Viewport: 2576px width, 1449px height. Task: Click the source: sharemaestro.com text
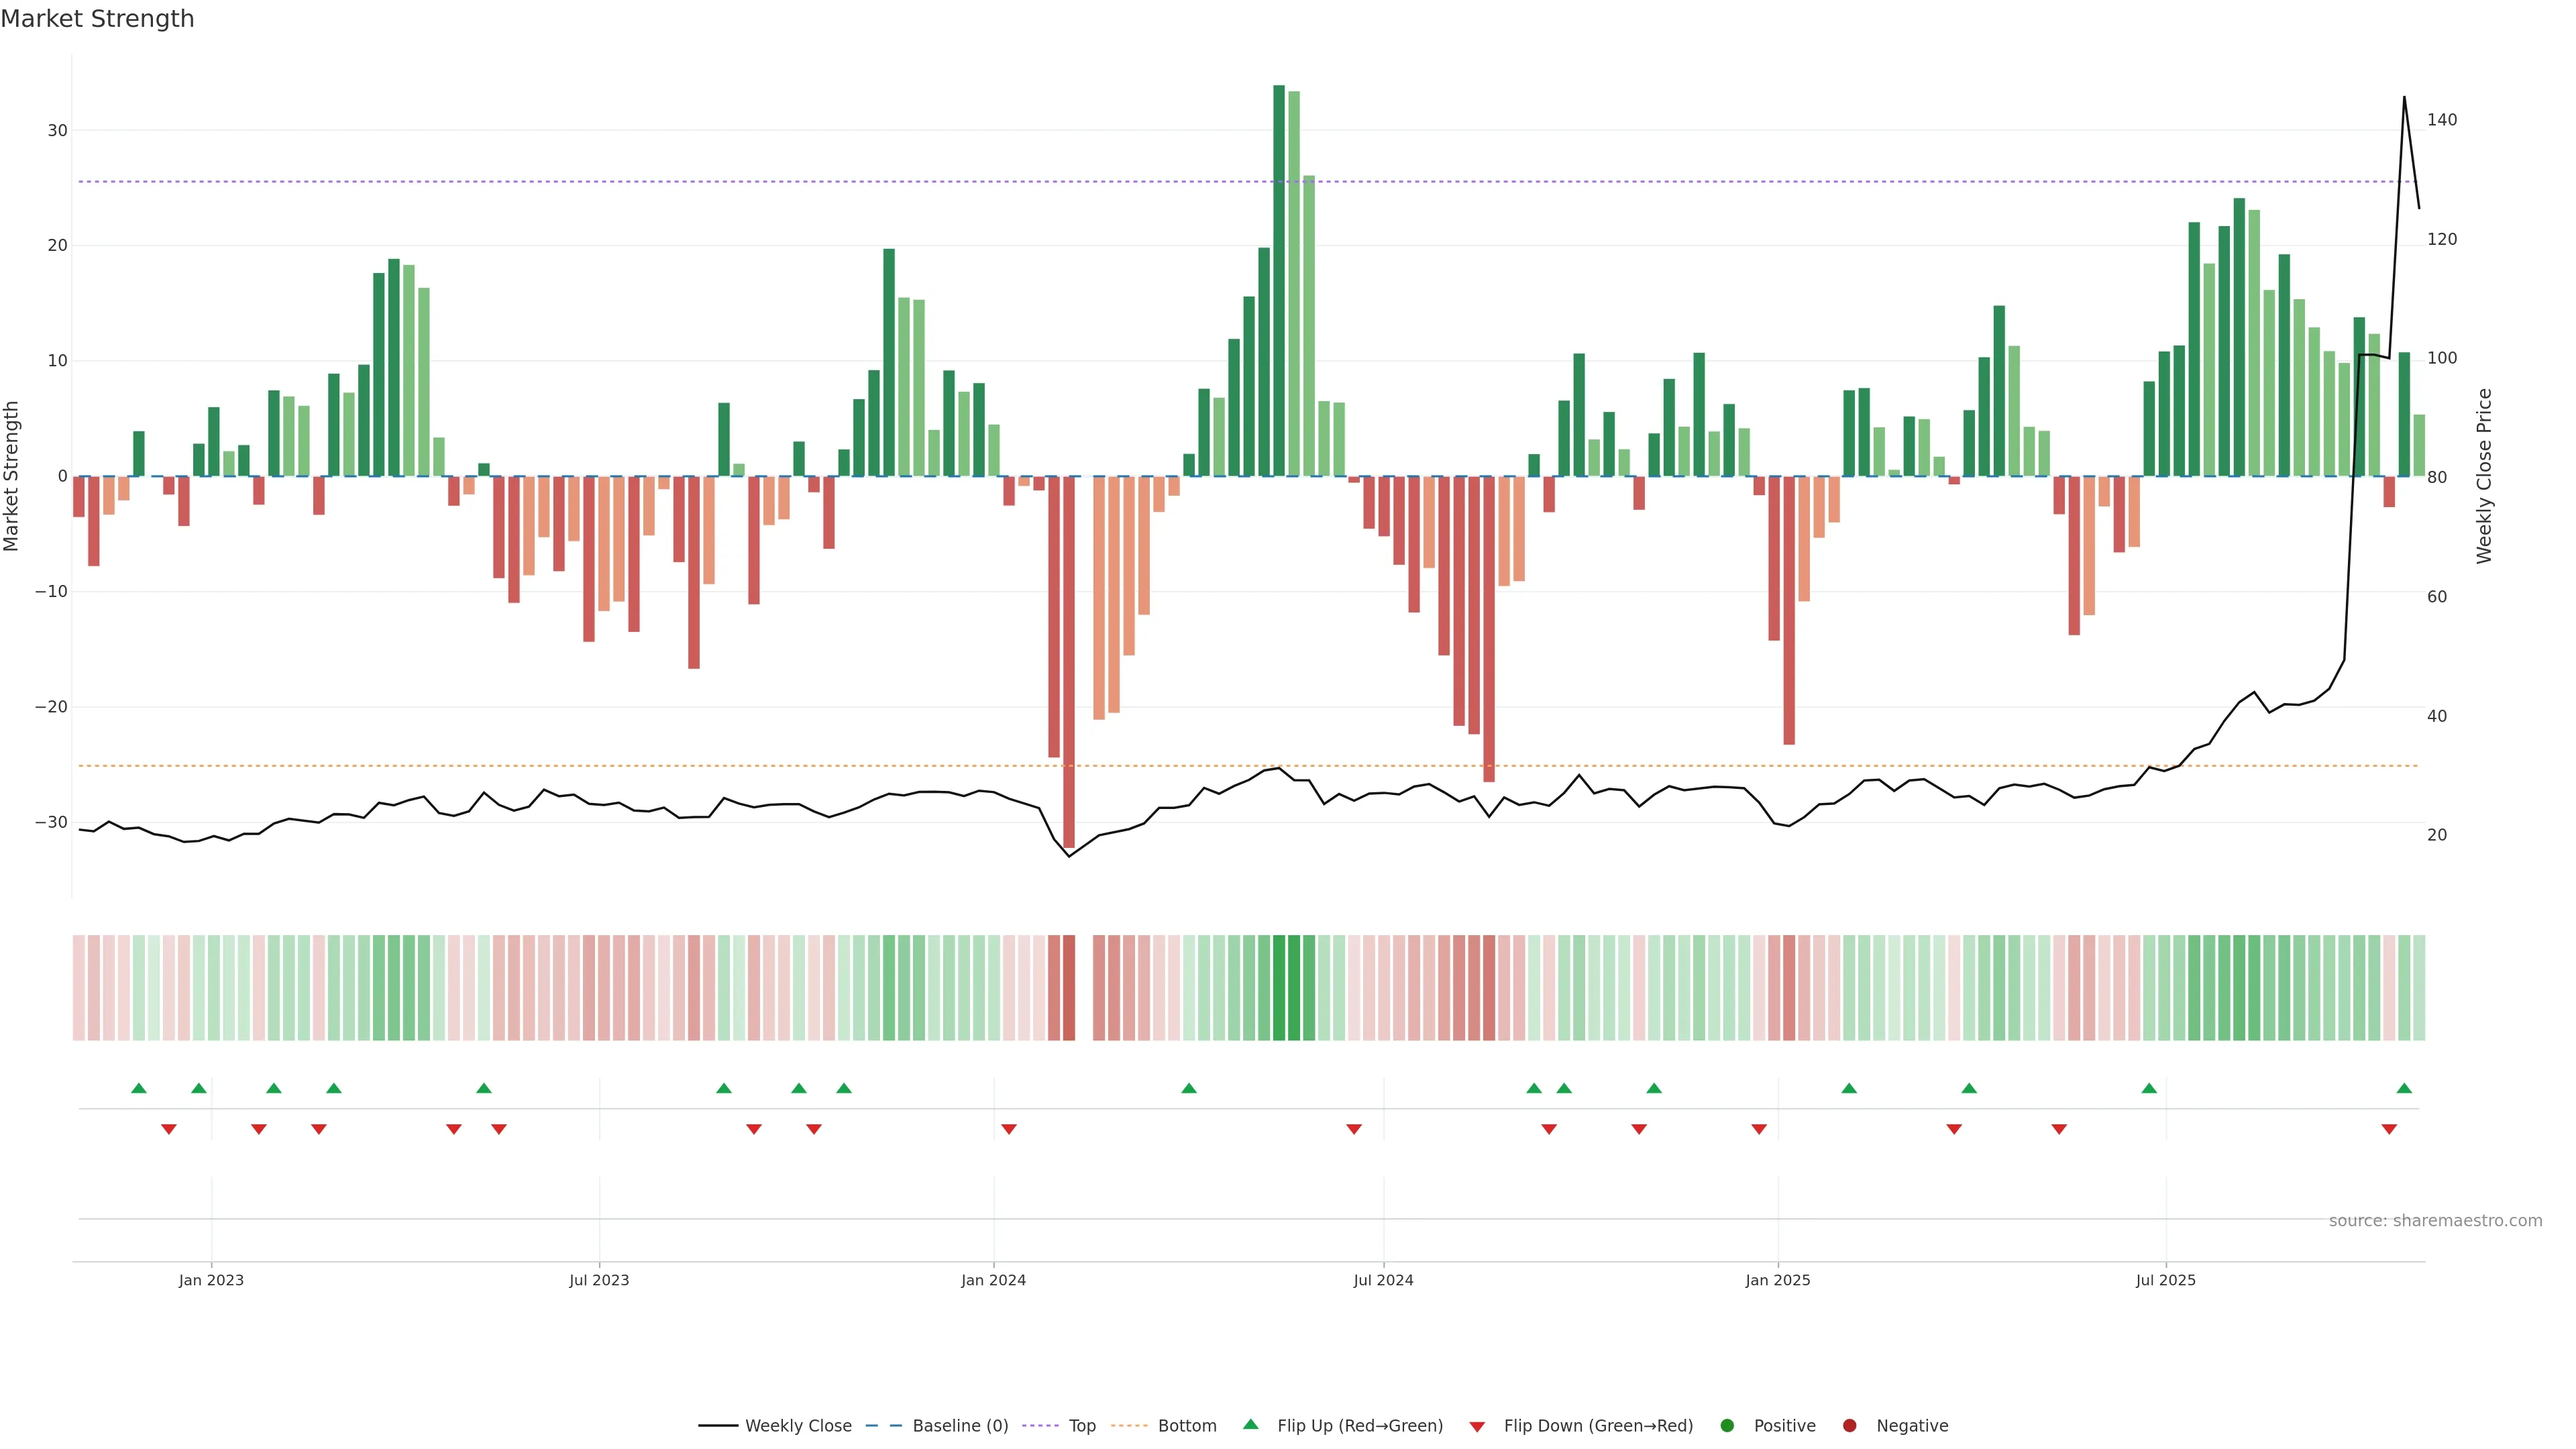(x=2435, y=1221)
